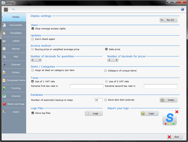Click the Exit button

coord(175,137)
